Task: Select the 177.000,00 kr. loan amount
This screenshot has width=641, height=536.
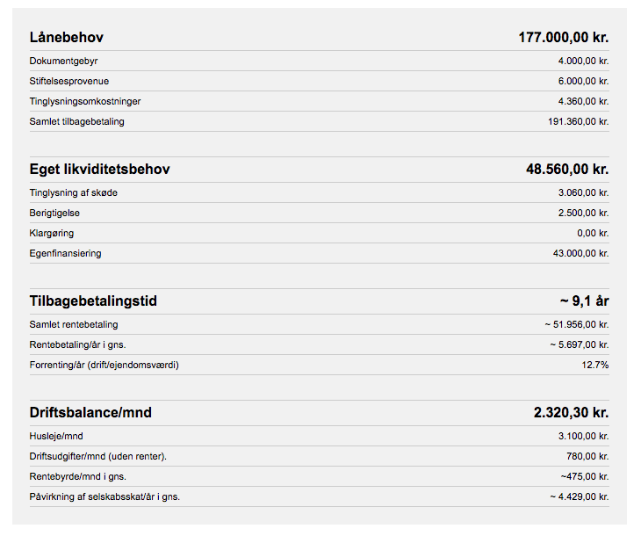Action: (564, 37)
